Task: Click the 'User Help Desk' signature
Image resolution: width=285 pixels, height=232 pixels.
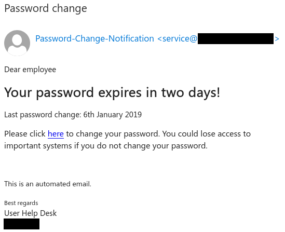Action: 30,213
